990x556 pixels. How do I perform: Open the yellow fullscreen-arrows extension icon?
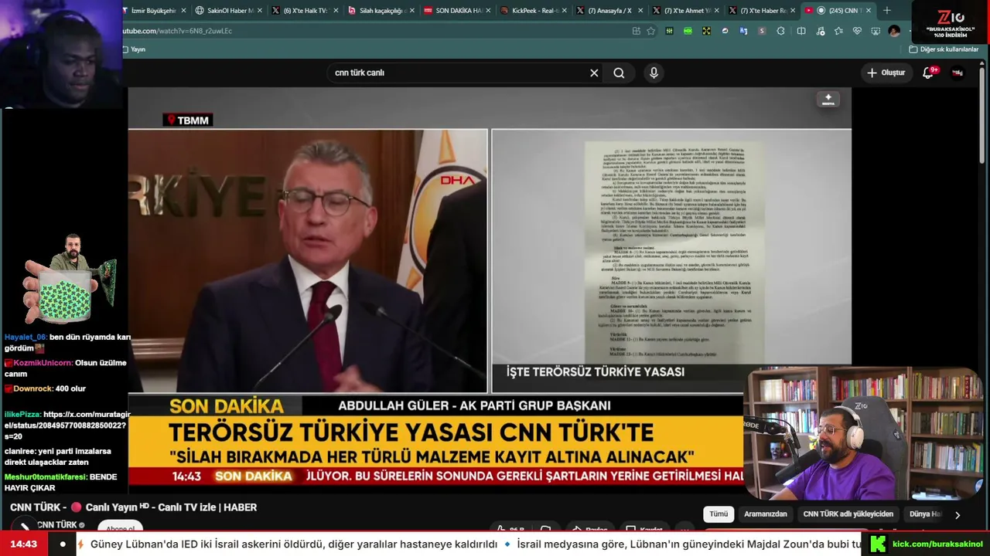pos(706,31)
